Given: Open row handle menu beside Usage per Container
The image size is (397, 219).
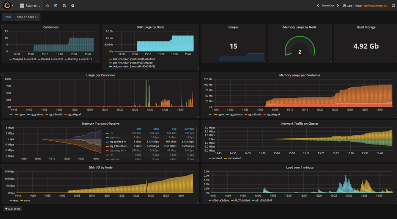Looking at the screenshot, I should pos(1,74).
